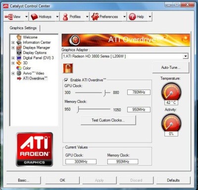
Task: Click the Color wheel tree icon
Action: point(19,68)
